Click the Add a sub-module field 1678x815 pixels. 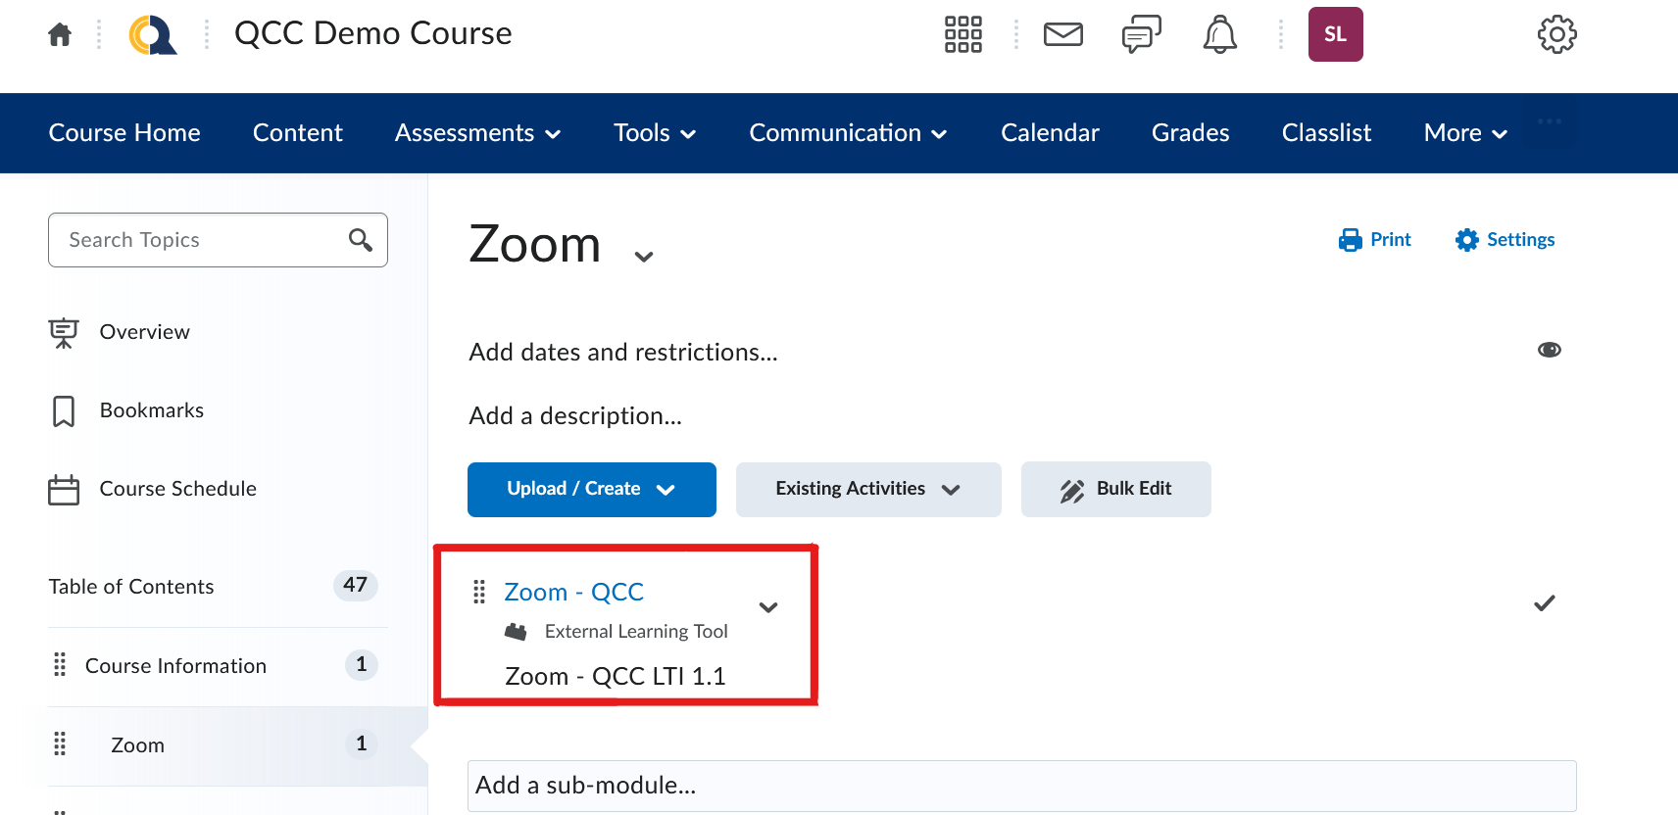(x=1022, y=786)
